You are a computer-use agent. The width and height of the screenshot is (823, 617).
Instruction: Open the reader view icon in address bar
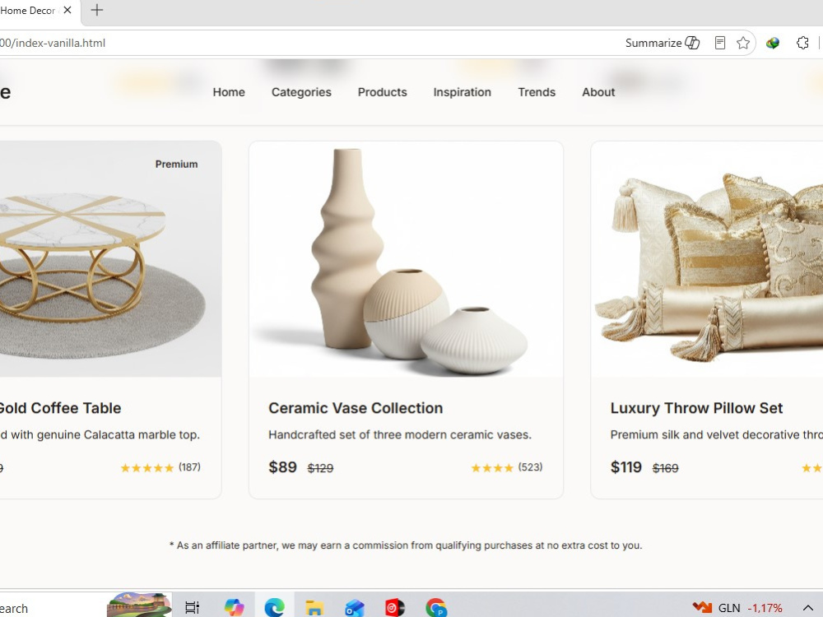[720, 43]
